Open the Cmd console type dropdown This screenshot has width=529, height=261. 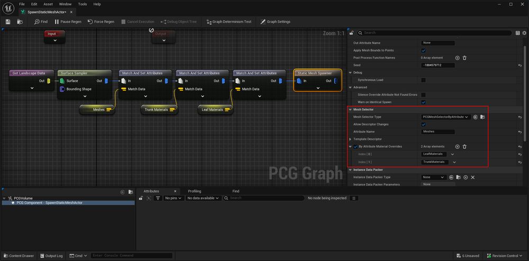[78, 256]
